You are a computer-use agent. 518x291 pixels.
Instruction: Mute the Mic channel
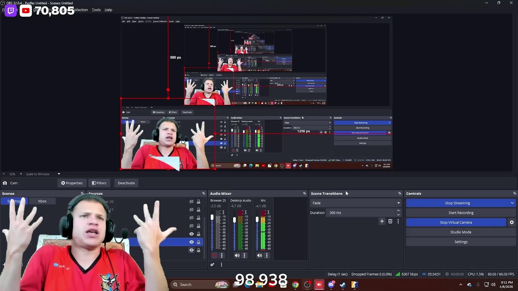click(x=259, y=255)
